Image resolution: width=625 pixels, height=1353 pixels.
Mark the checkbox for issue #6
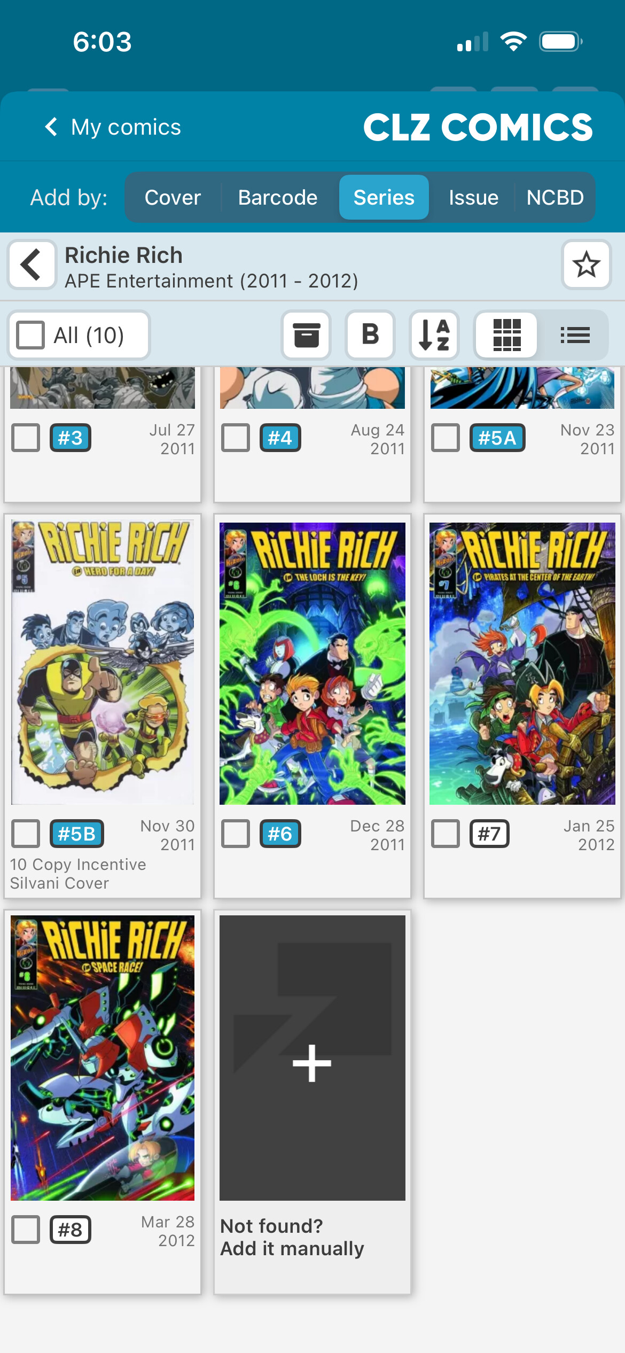point(236,834)
